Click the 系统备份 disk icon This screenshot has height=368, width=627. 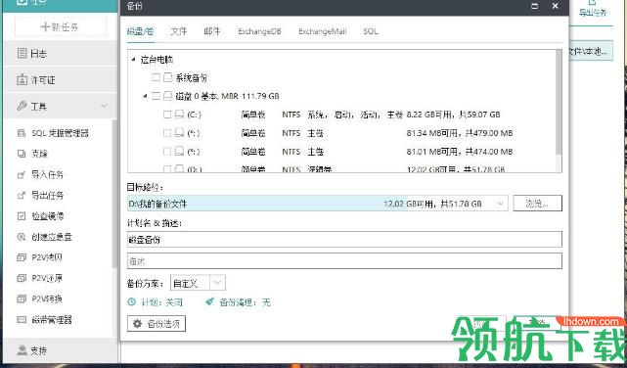(168, 77)
